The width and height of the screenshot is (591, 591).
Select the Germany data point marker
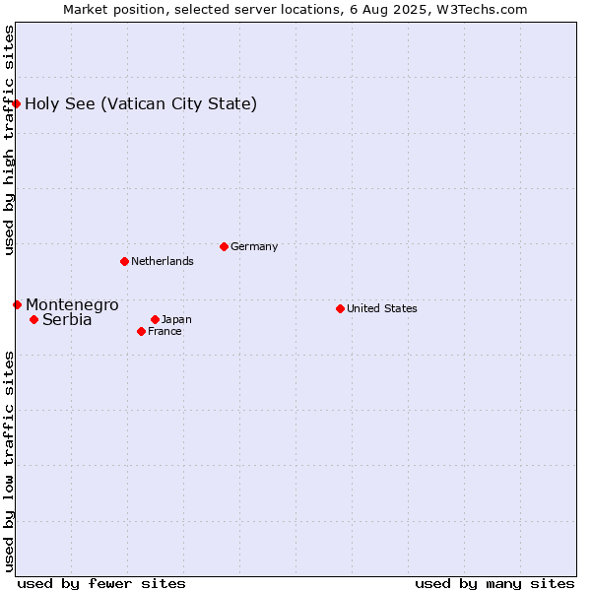point(224,247)
